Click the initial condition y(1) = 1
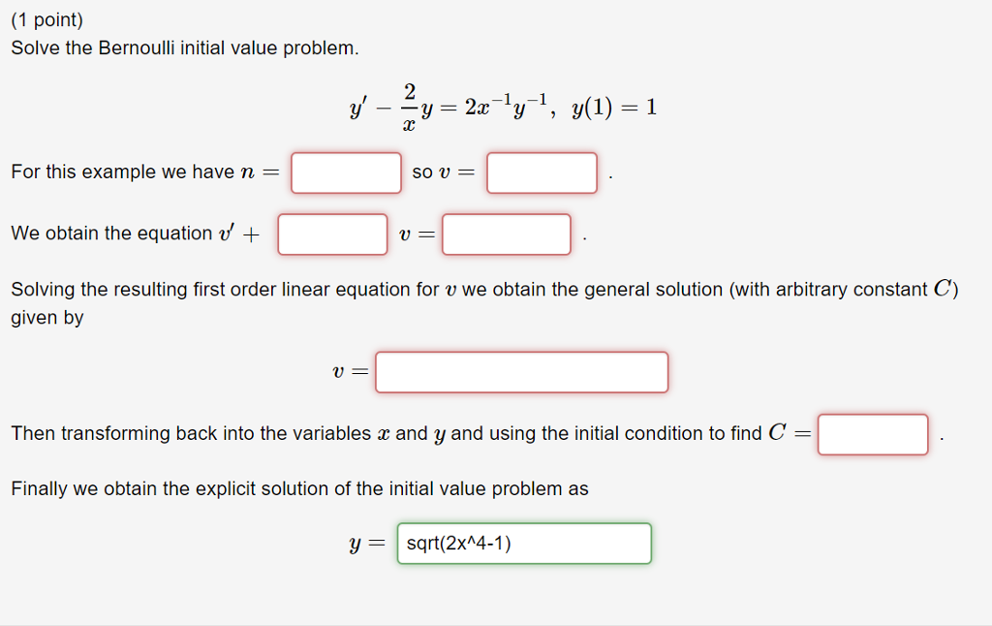This screenshot has width=992, height=626. (x=614, y=107)
